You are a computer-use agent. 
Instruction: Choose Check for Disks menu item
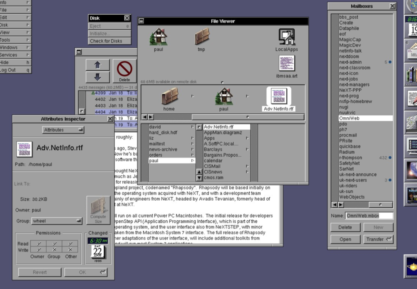tap(109, 41)
